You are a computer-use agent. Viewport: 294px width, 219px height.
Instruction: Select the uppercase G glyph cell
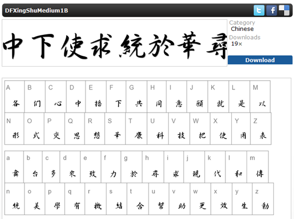click(x=137, y=97)
